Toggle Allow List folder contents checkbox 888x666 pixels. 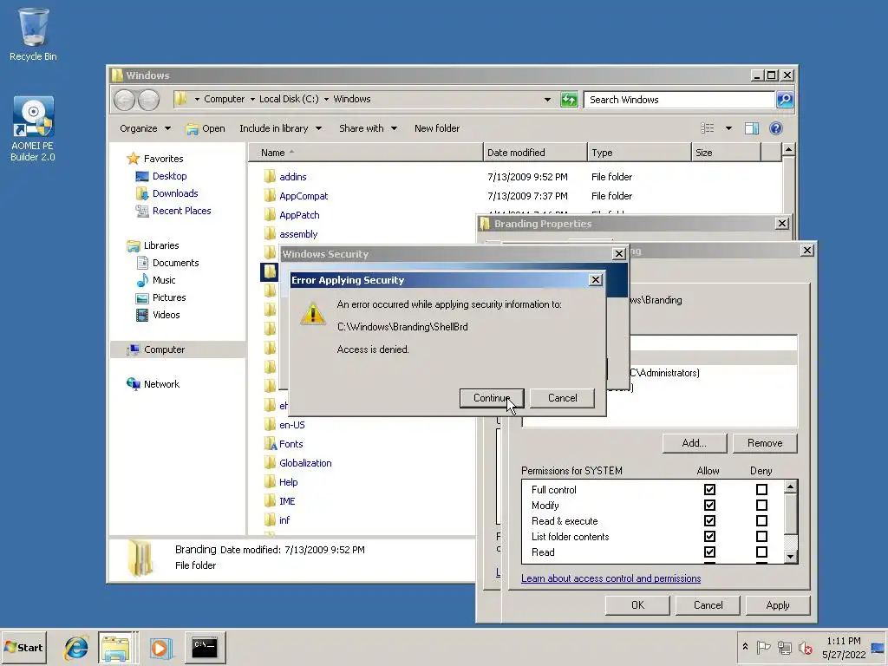point(709,536)
